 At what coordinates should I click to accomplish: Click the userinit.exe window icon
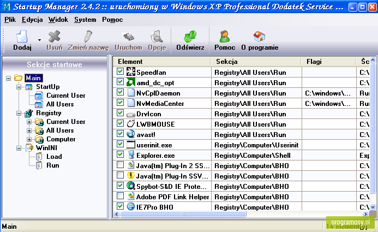131,145
